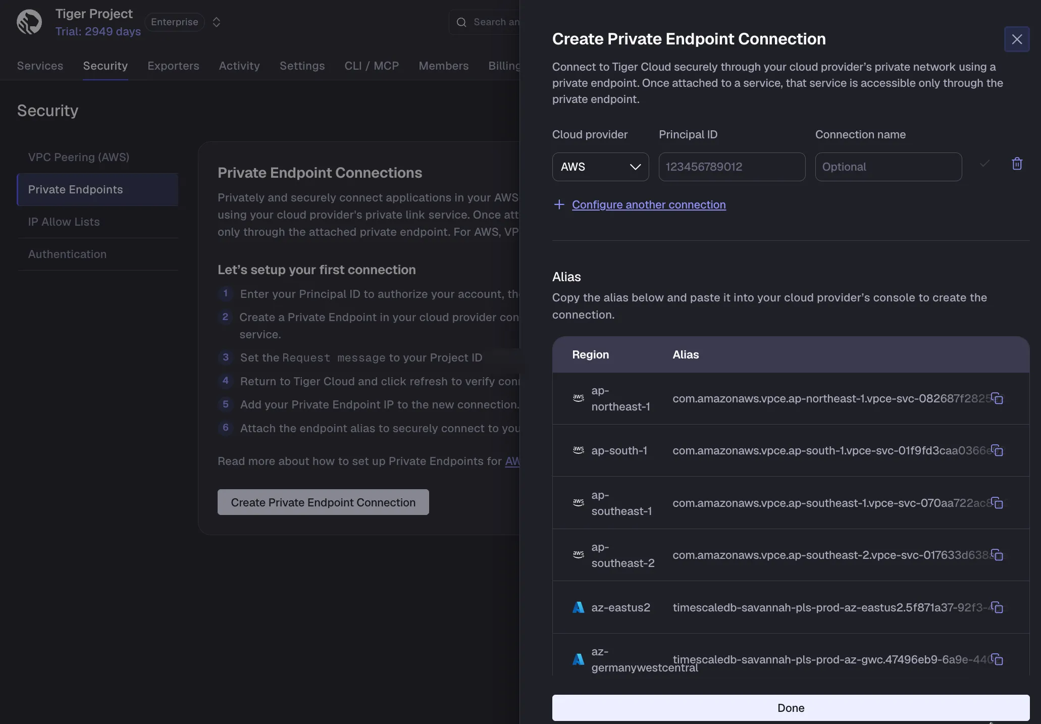The image size is (1041, 724).
Task: Click the Tiger Project name
Action: 94,14
